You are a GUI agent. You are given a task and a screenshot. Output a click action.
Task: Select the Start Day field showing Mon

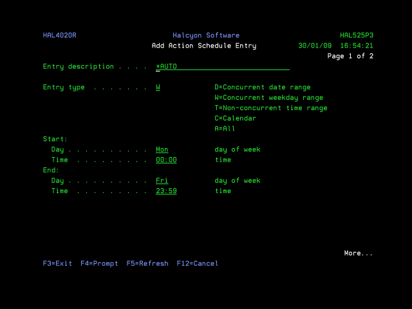(x=162, y=149)
